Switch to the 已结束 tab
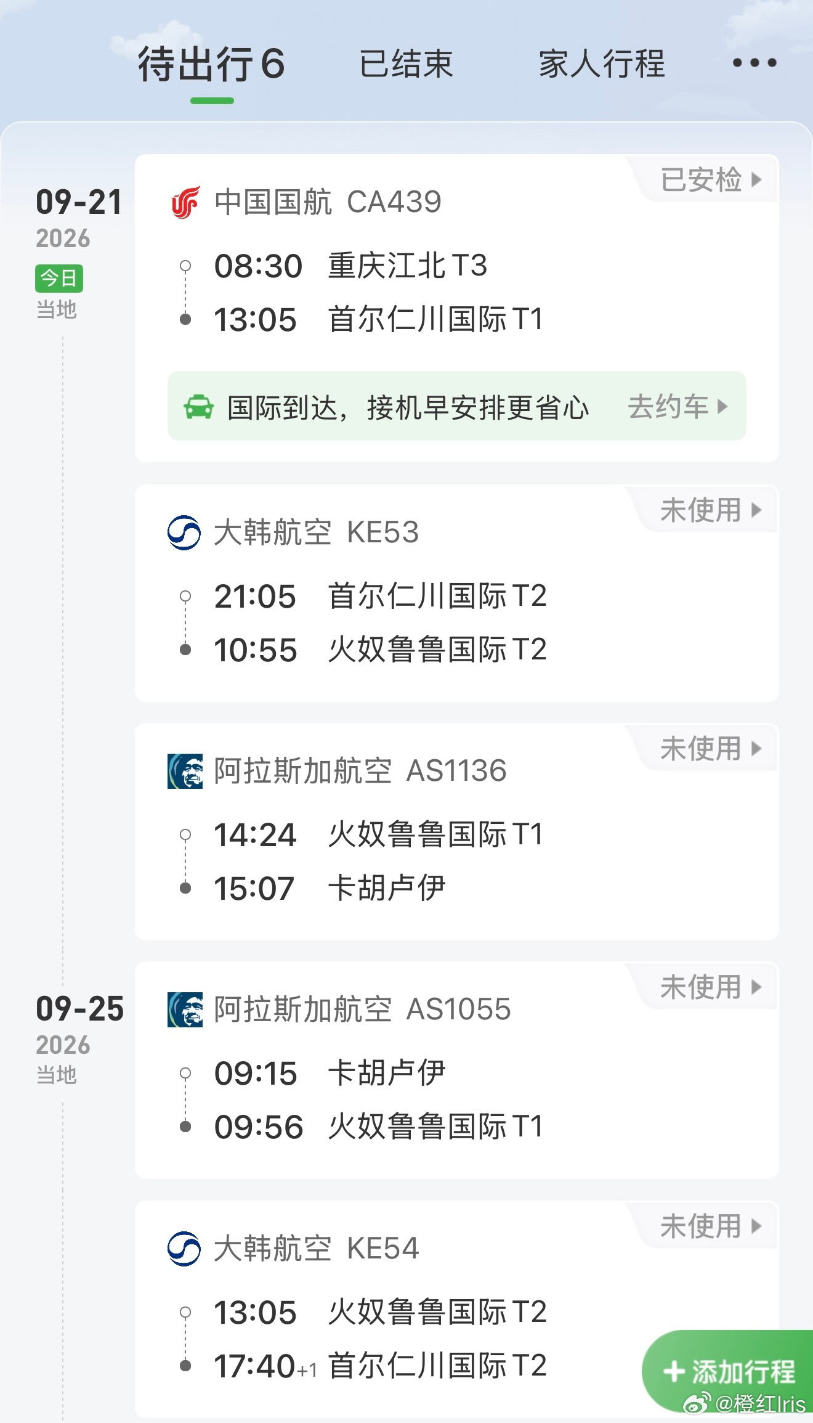813x1423 pixels. point(406,64)
